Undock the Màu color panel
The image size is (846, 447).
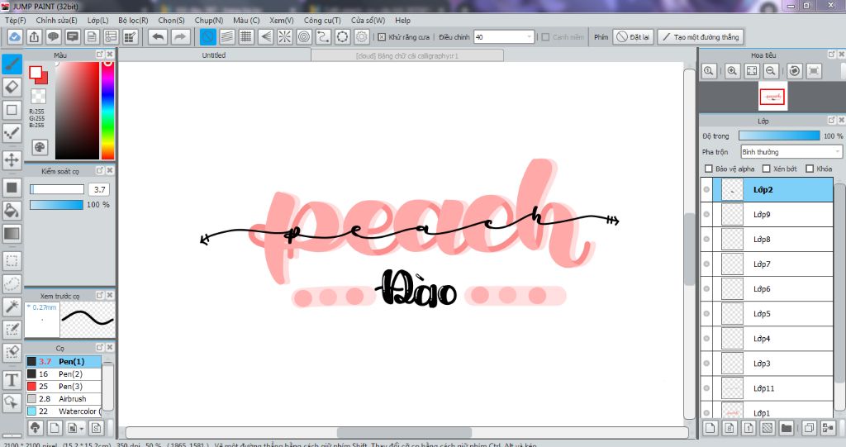(x=100, y=55)
